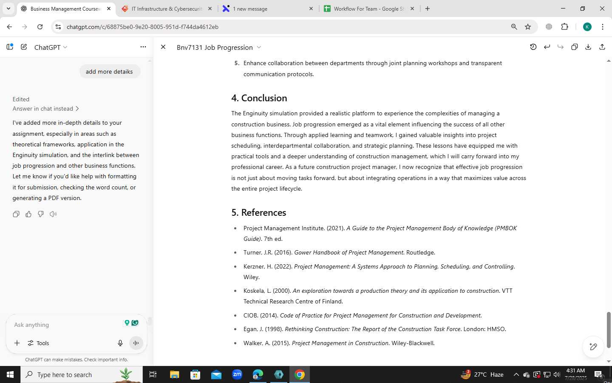Open the three-dot options menu
The height and width of the screenshot is (383, 612).
pos(143,47)
